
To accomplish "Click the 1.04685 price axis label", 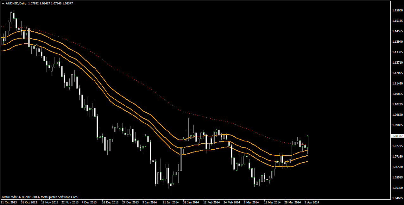I will tap(397, 198).
